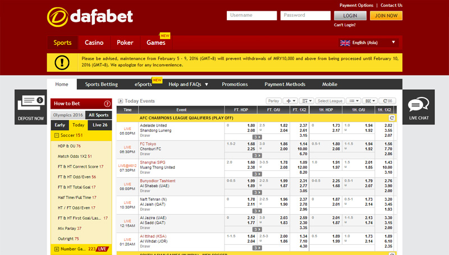Select Mix Parlay 37 market
This screenshot has height=255, width=449.
(x=70, y=229)
